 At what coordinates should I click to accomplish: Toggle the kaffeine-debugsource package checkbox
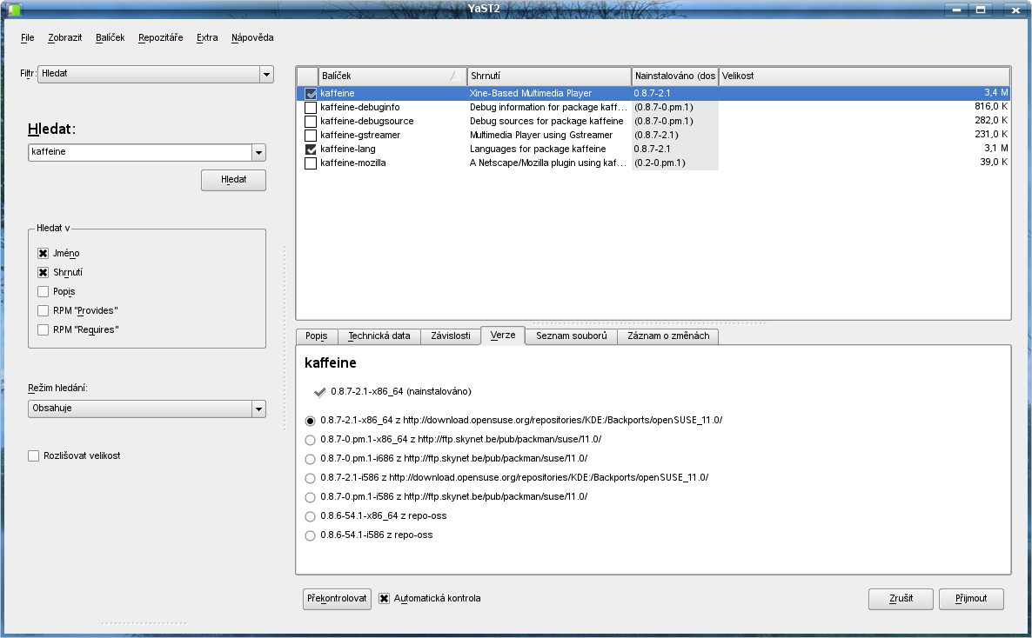click(311, 121)
